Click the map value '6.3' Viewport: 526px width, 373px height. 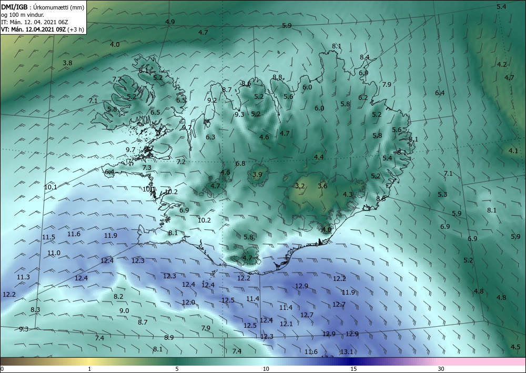click(211, 137)
